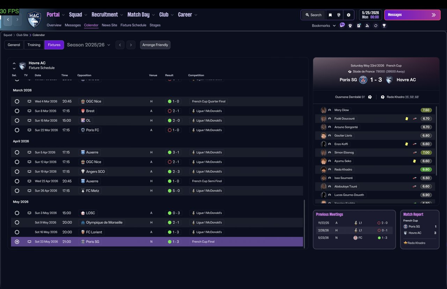Click the player ratings list scrollbar

pos(437,140)
